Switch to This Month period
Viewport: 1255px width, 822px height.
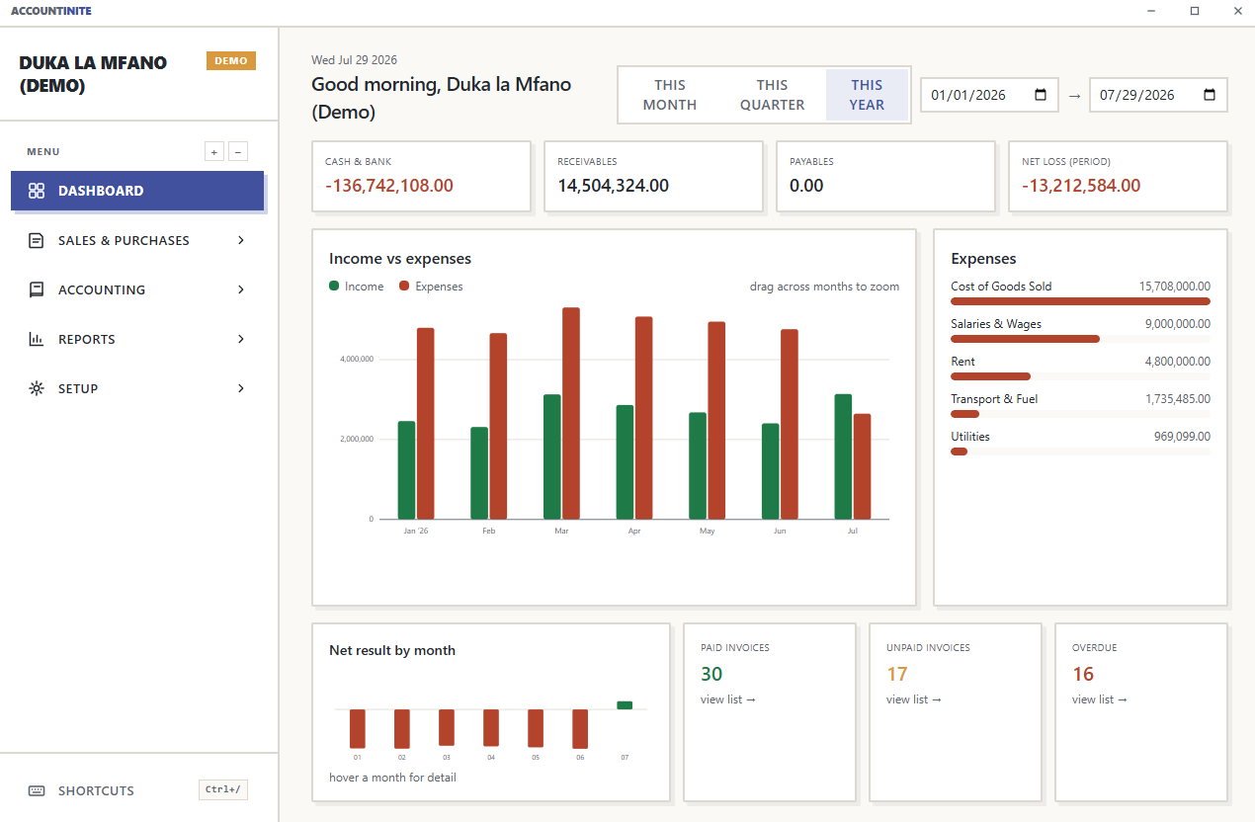coord(670,95)
